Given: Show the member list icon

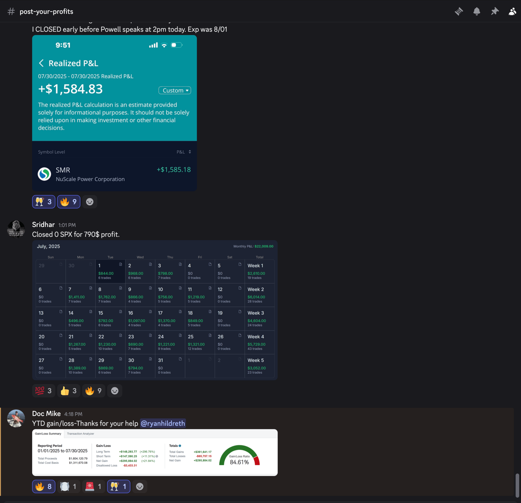Looking at the screenshot, I should pos(512,11).
